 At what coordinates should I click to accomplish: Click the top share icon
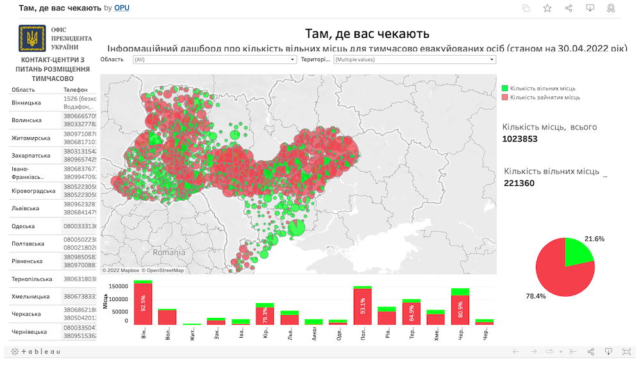click(569, 8)
